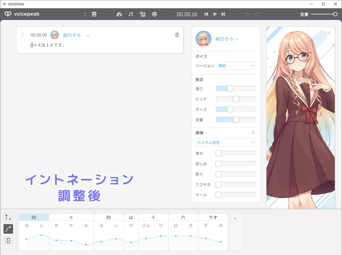Grab the text block drag handle
This screenshot has height=255, width=342.
(23, 35)
